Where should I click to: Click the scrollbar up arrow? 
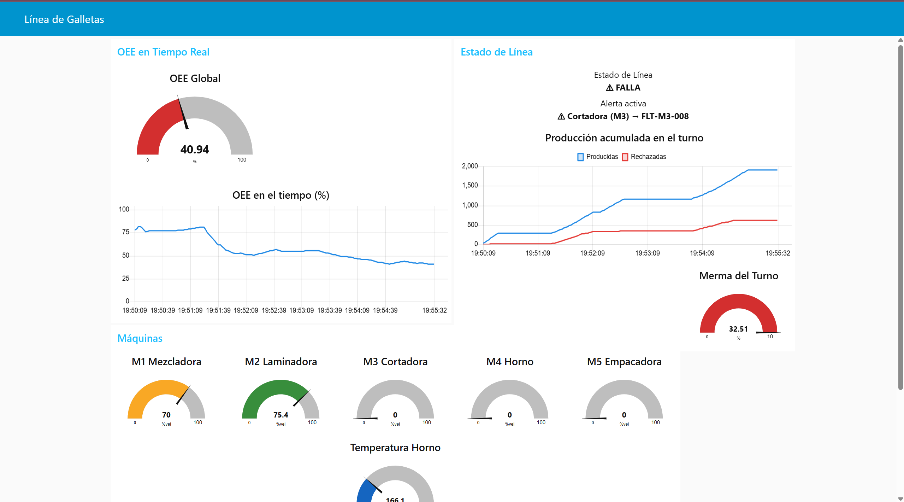coord(900,40)
